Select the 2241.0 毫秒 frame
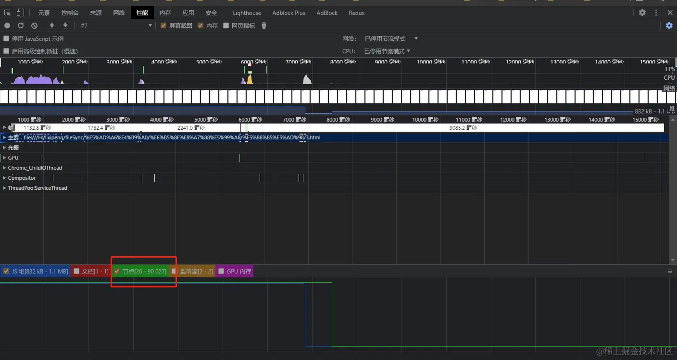Image resolution: width=677 pixels, height=360 pixels. (x=191, y=128)
